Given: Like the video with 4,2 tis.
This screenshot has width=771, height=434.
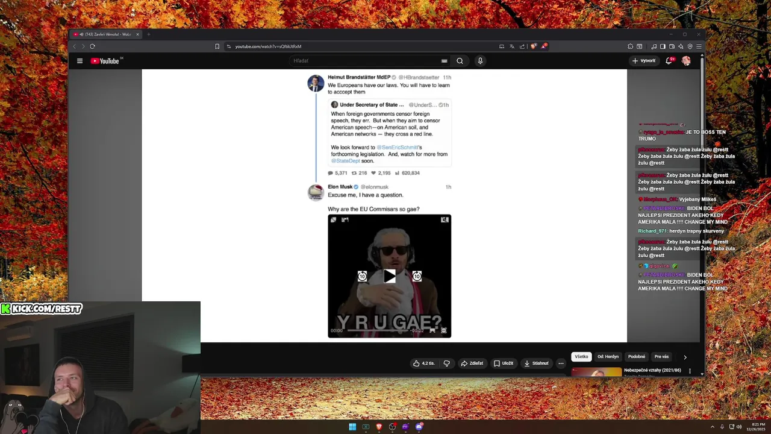Looking at the screenshot, I should click(x=423, y=363).
